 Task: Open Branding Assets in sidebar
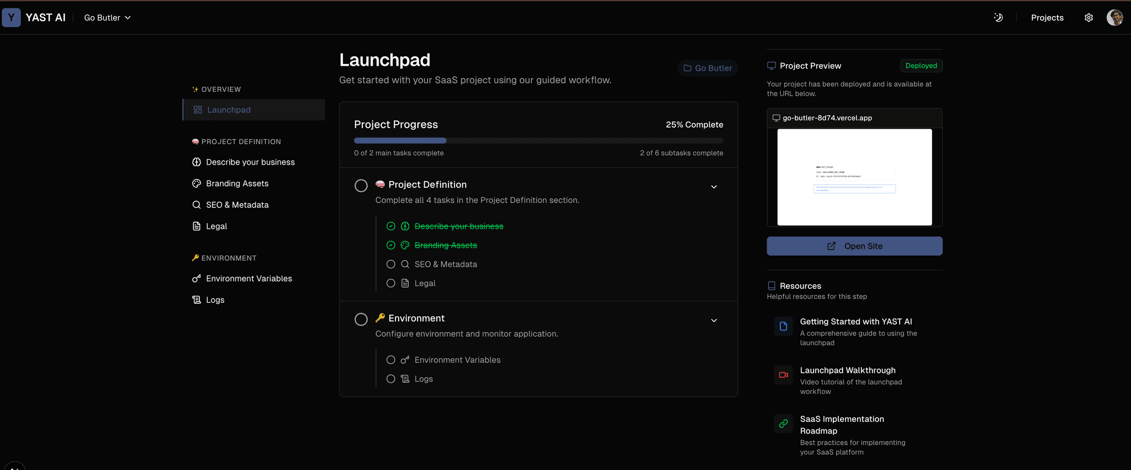[x=254, y=183]
